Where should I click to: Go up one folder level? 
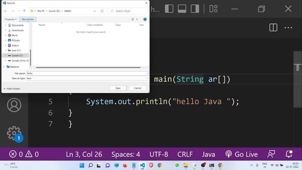(x=24, y=11)
